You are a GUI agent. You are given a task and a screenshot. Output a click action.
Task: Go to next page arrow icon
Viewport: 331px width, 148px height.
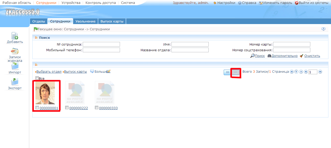click(301, 72)
